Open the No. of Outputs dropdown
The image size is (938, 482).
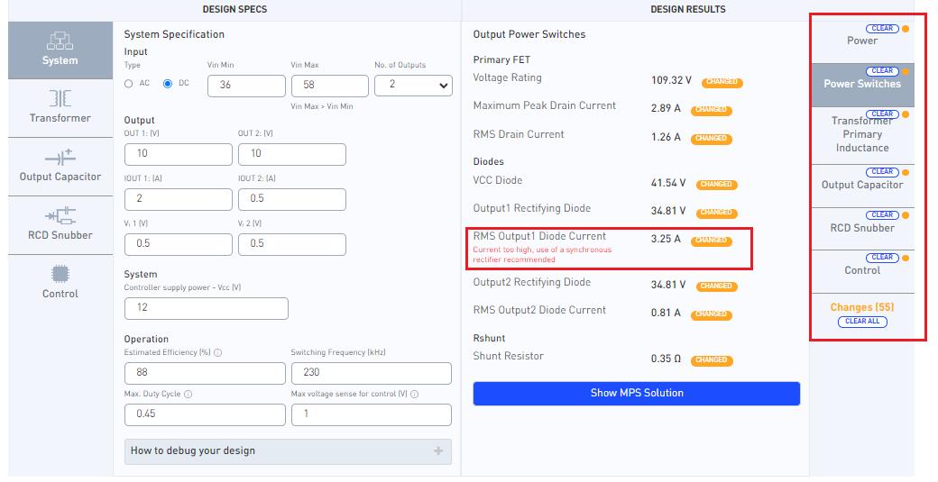click(413, 86)
